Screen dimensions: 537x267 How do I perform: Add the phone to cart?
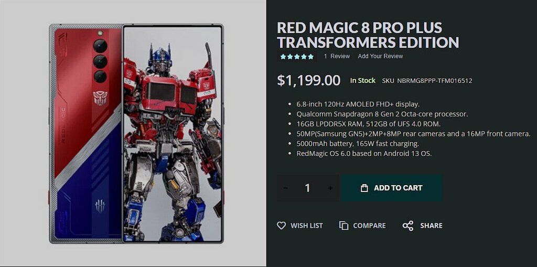tap(392, 188)
